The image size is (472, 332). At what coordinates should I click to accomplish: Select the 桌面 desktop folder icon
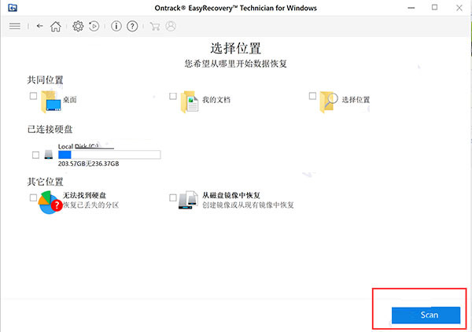coord(51,101)
